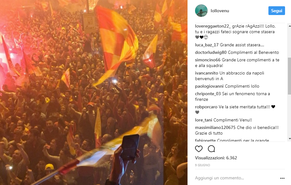Open robporcaro commenter profile
The height and width of the screenshot is (185, 291).
point(206,107)
